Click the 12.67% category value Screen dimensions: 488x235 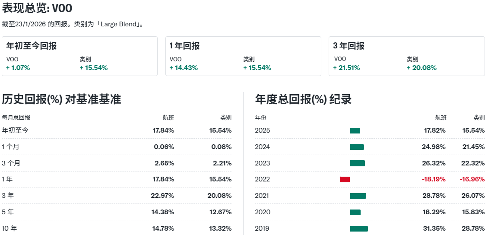[220, 212]
